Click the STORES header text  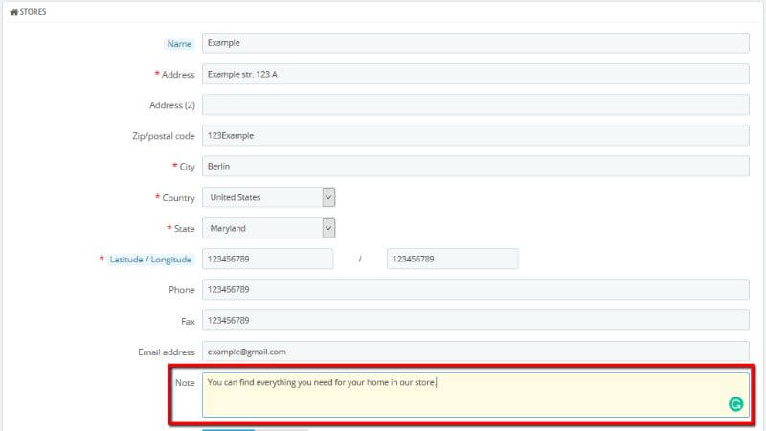click(x=33, y=12)
